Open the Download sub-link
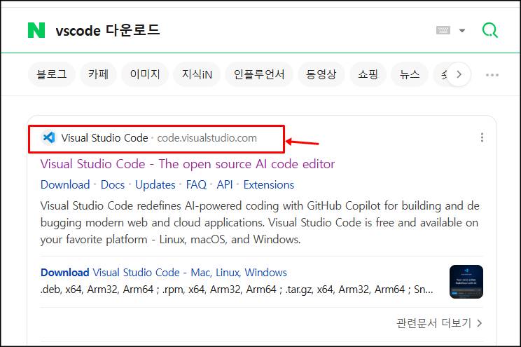Image resolution: width=521 pixels, height=347 pixels. 65,184
